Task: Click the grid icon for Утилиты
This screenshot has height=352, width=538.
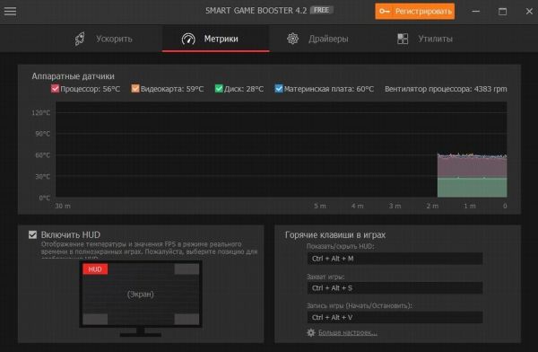Action: tap(403, 39)
